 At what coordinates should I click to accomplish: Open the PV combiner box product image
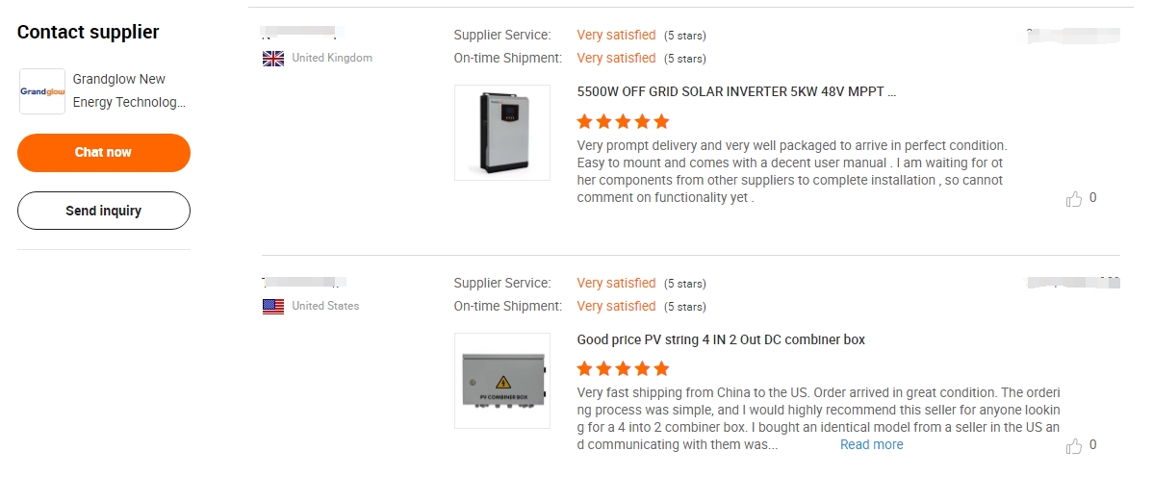(502, 381)
